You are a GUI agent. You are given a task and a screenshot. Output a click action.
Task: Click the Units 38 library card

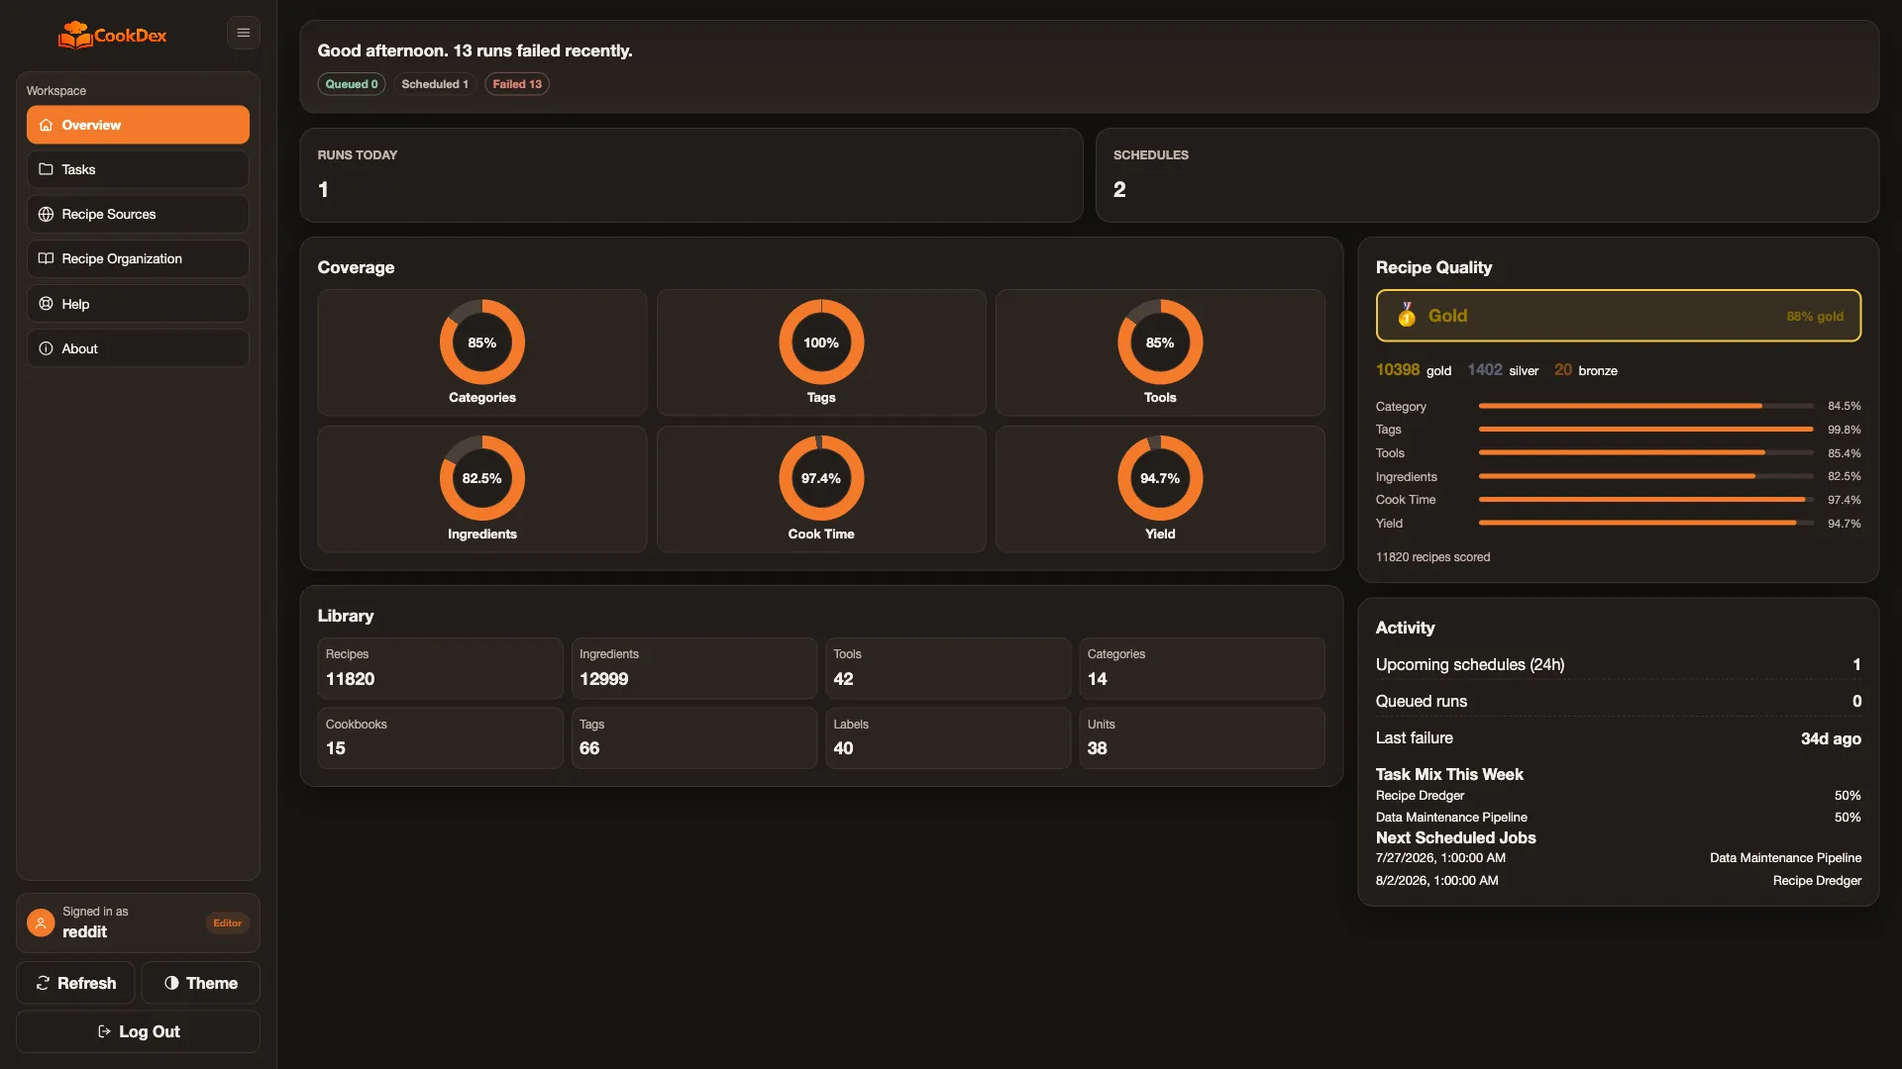pyautogui.click(x=1202, y=738)
